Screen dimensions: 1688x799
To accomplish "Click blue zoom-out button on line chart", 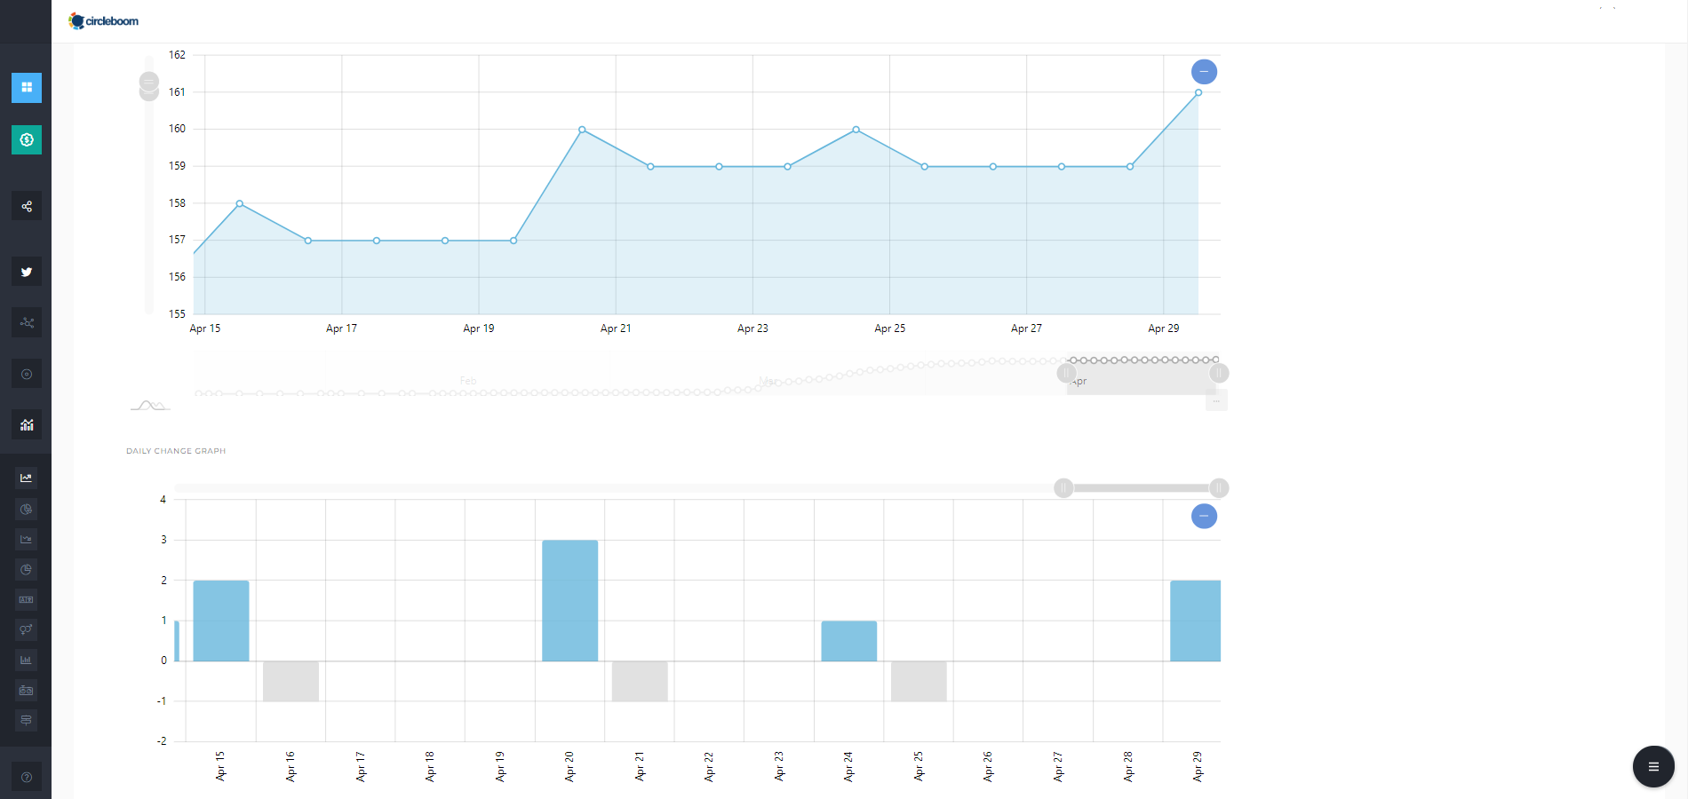I will point(1204,72).
